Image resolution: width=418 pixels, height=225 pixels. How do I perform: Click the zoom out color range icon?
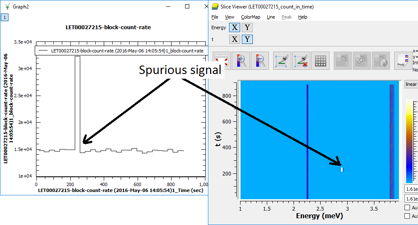tap(259, 60)
